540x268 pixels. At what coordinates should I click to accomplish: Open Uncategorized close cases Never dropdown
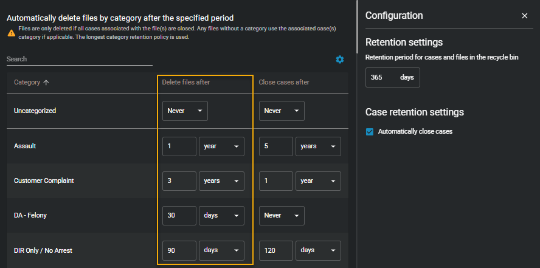point(282,111)
